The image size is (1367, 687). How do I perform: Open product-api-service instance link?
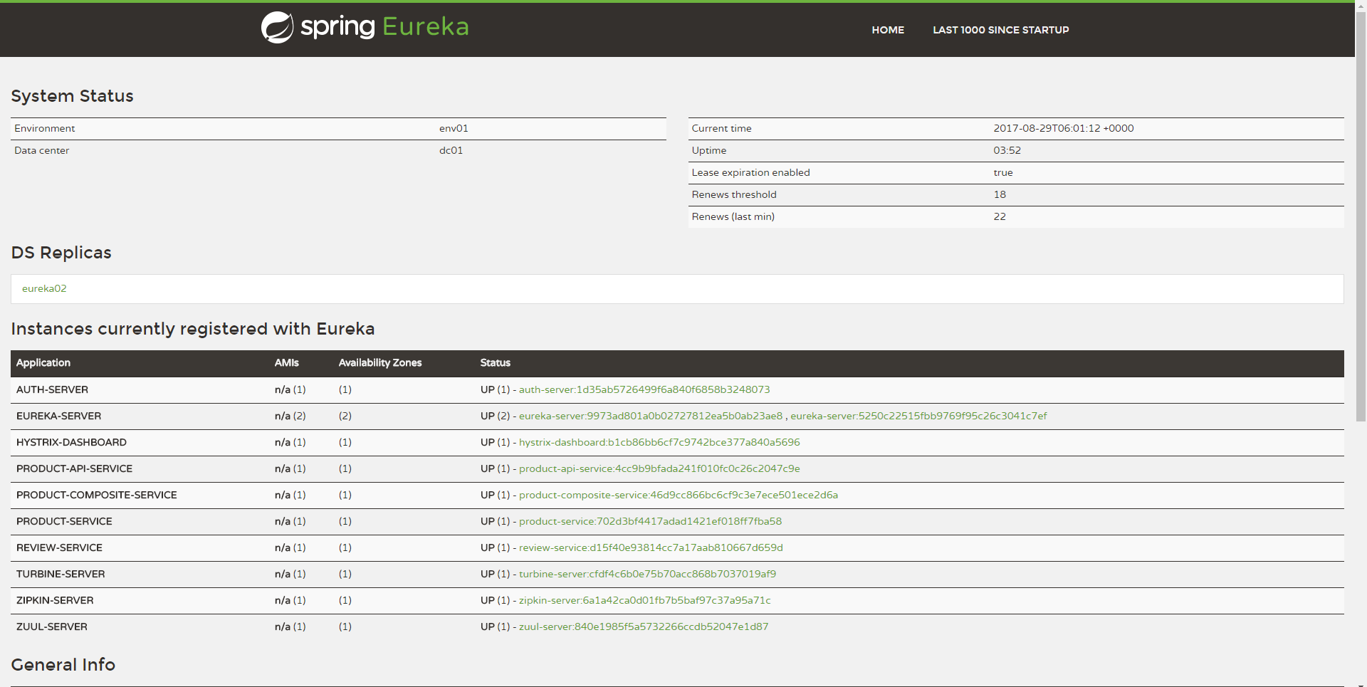tap(659, 468)
